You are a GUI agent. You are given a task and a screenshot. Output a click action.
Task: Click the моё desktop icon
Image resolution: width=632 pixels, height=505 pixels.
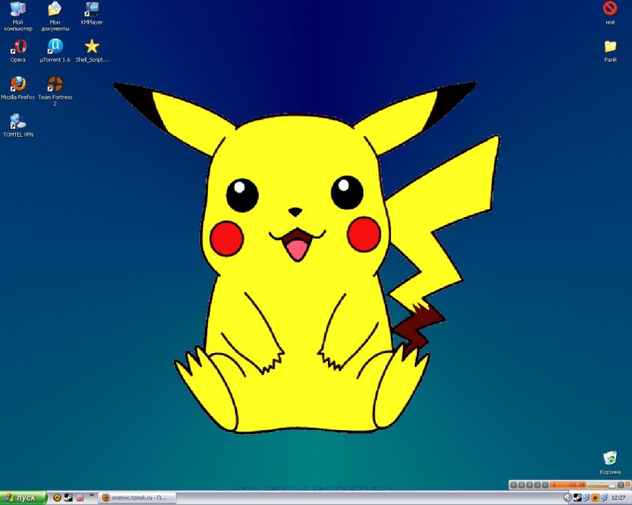pyautogui.click(x=610, y=13)
